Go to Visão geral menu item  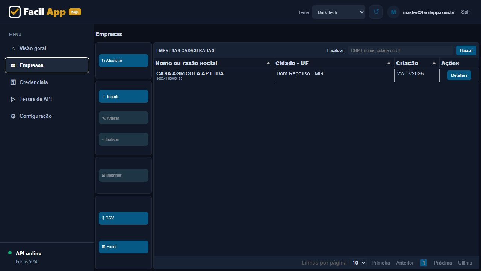(x=47, y=49)
